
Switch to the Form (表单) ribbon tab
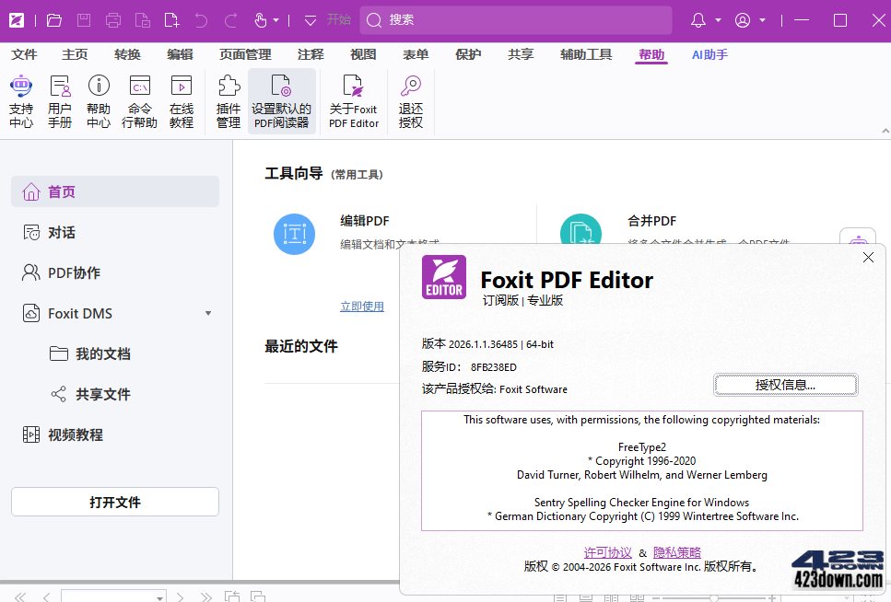pos(416,54)
